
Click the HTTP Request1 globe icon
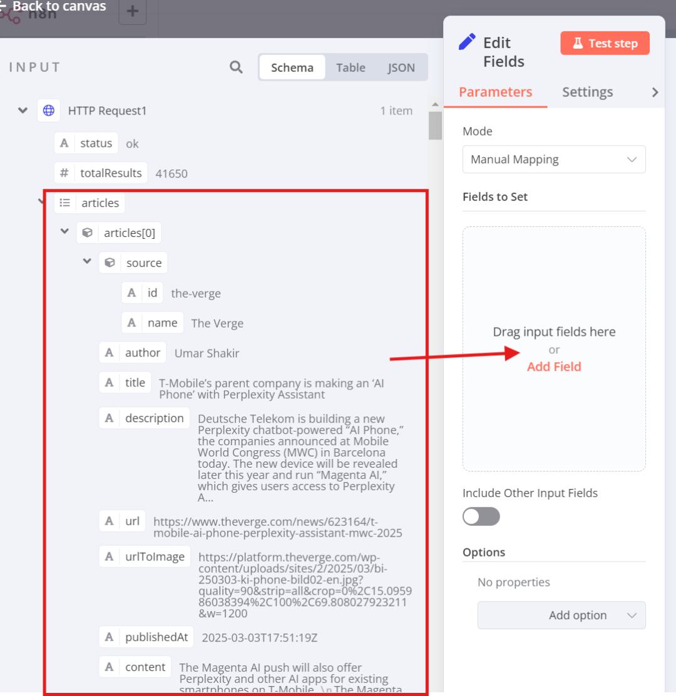pyautogui.click(x=49, y=111)
